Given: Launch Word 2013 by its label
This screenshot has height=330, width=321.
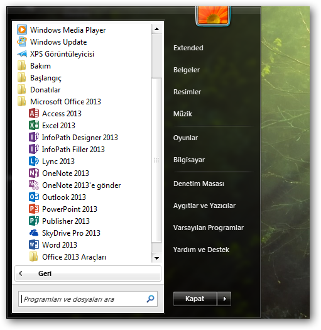Looking at the screenshot, I should (x=60, y=245).
